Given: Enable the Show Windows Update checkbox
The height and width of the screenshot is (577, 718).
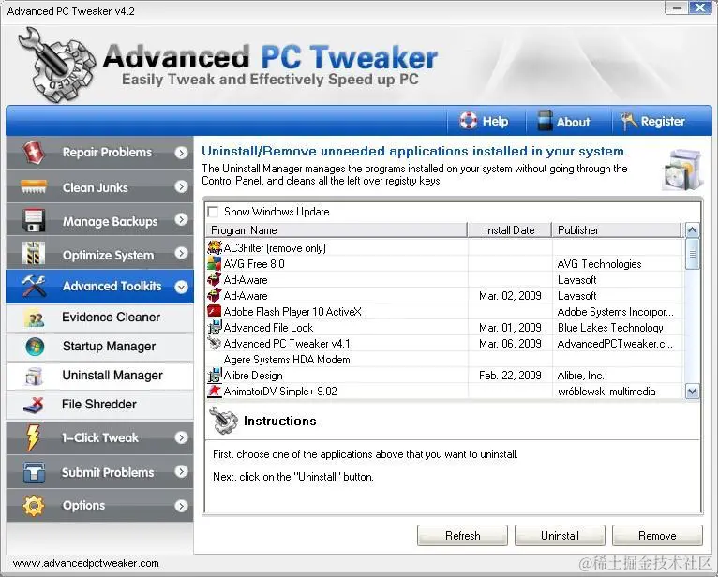Looking at the screenshot, I should pyautogui.click(x=213, y=212).
